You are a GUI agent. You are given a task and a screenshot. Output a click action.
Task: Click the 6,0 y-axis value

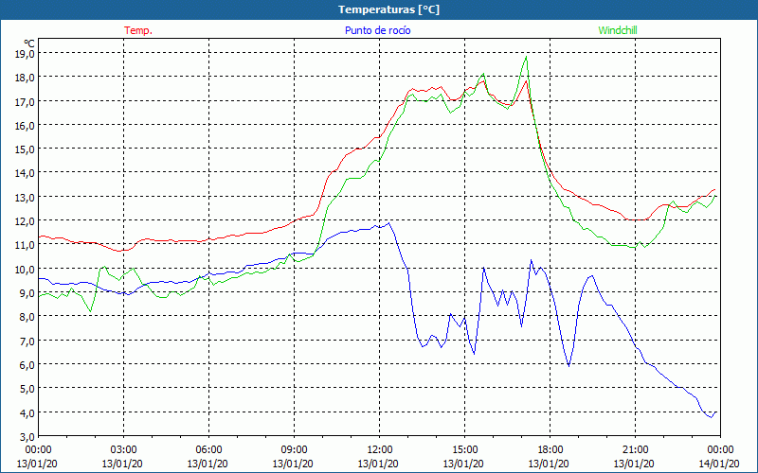coord(27,364)
